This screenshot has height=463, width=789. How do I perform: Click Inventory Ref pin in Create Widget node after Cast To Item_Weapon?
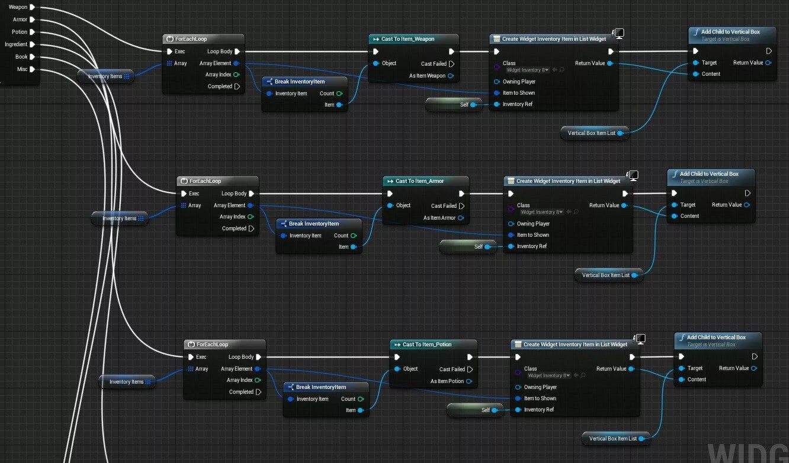point(496,104)
